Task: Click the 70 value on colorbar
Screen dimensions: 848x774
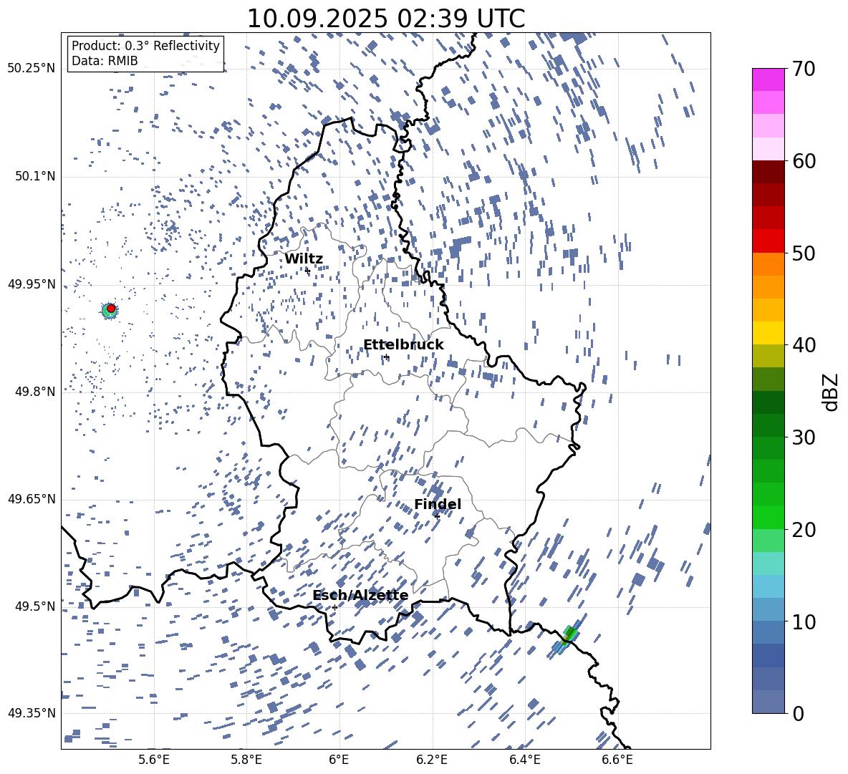Action: pyautogui.click(x=804, y=69)
